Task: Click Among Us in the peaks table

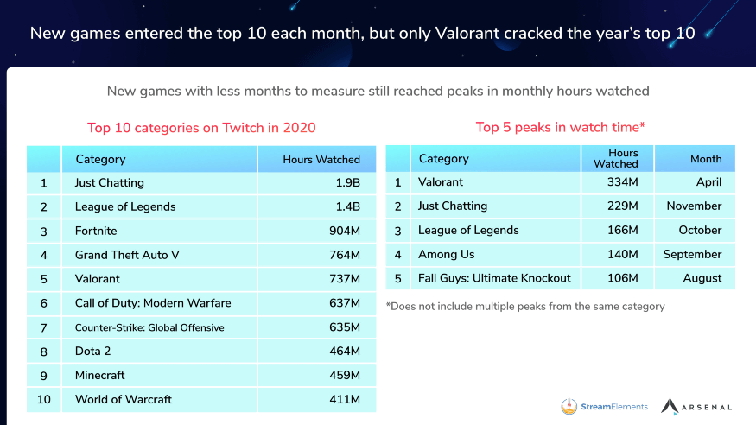Action: point(446,255)
